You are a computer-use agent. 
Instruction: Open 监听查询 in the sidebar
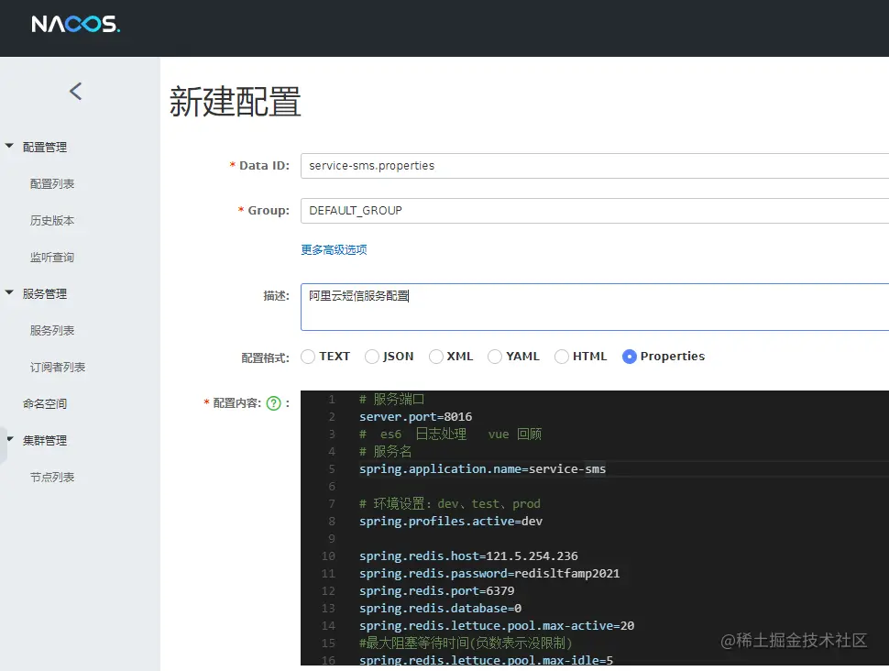[x=52, y=258]
